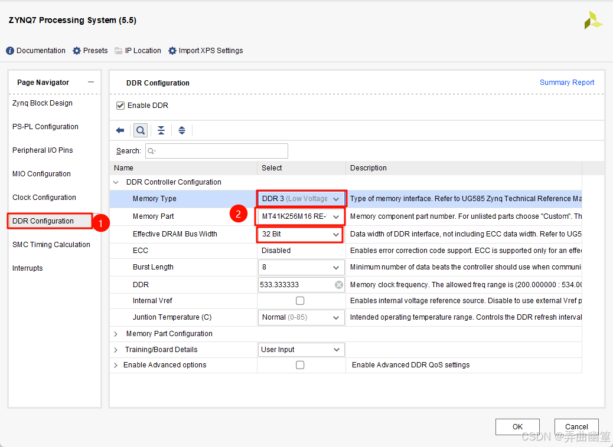
Task: Select the Internal Vref row label
Action: click(152, 301)
